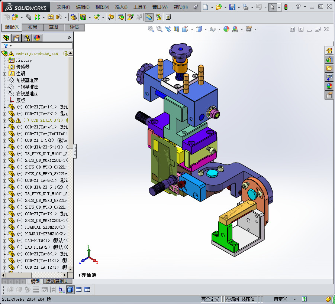Image resolution: width=335 pixels, height=304 pixels.
Task: Open the 文件(F) menu
Action: 64,7
